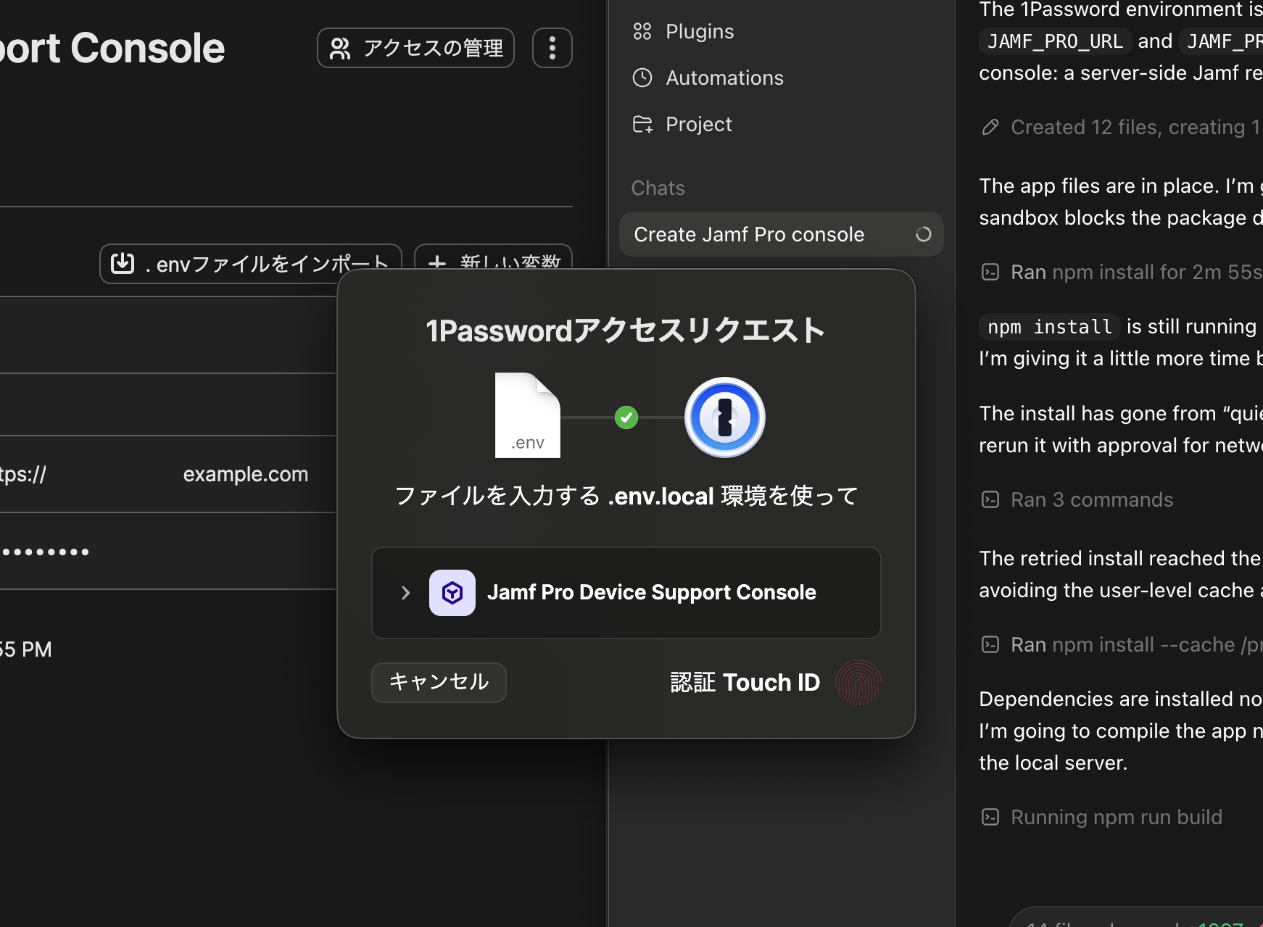
Task: Open Plugins in the sidebar
Action: point(700,31)
